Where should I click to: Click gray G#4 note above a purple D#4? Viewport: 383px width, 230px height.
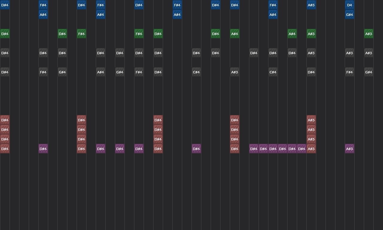120,72
